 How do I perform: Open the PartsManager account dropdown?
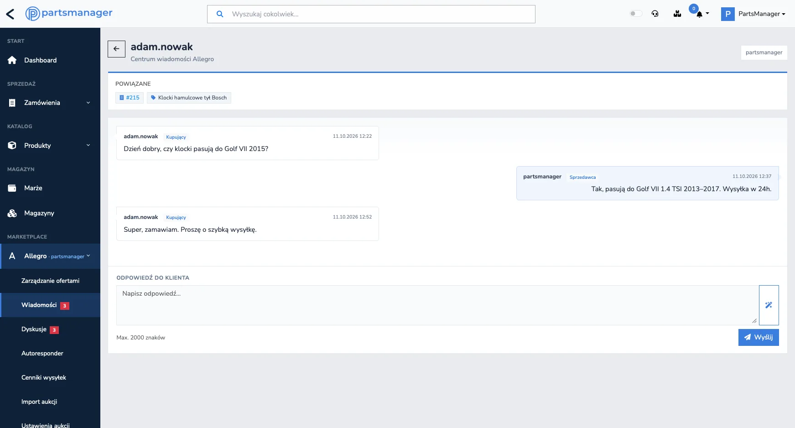click(x=762, y=14)
